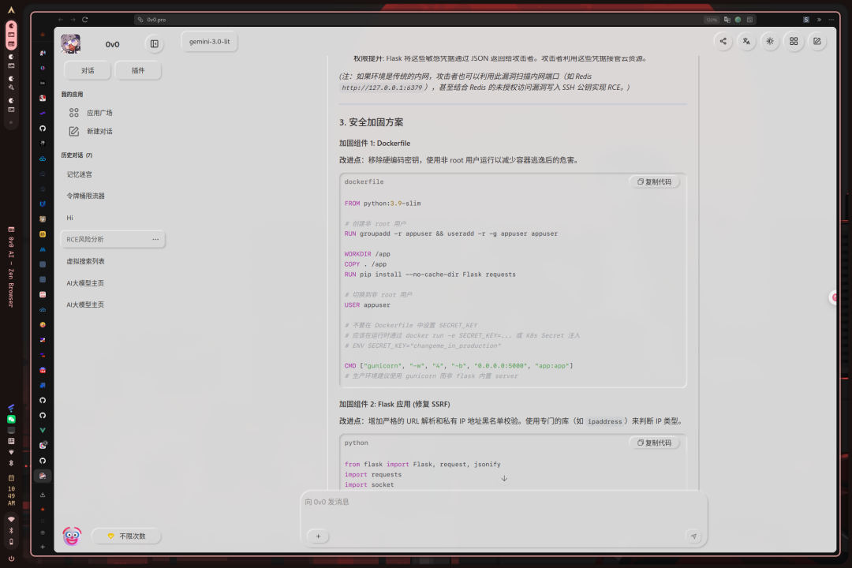Viewport: 852px width, 568px height.
Task: Start a 新建对话 new conversation
Action: [99, 132]
